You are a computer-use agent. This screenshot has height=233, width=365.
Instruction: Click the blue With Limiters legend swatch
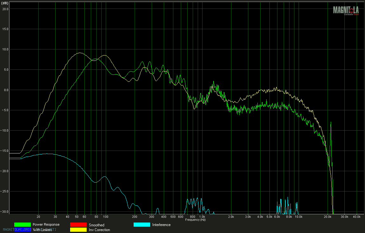22,230
